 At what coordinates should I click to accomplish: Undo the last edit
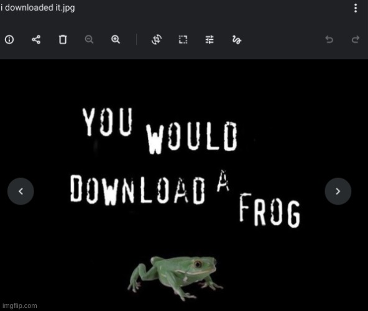coord(329,39)
